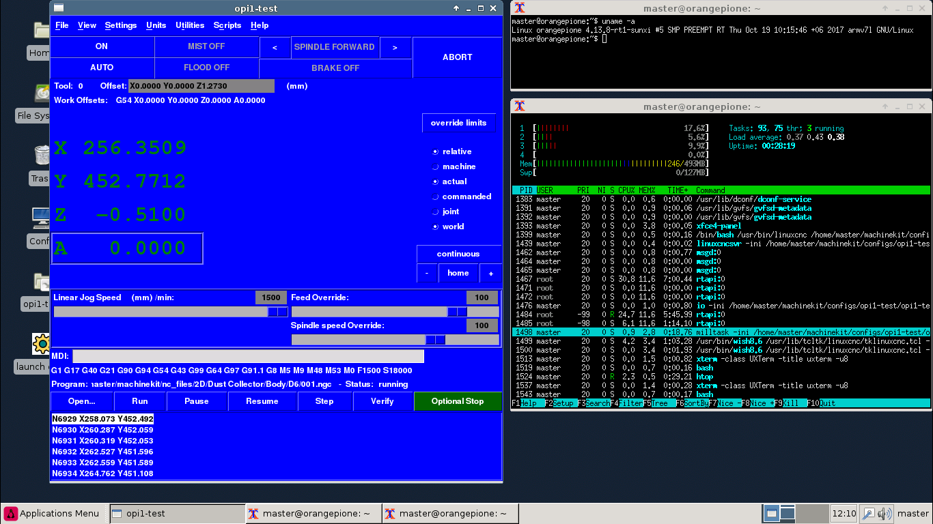Click the F9 Kill function in htop
This screenshot has height=524, width=933.
(x=790, y=403)
